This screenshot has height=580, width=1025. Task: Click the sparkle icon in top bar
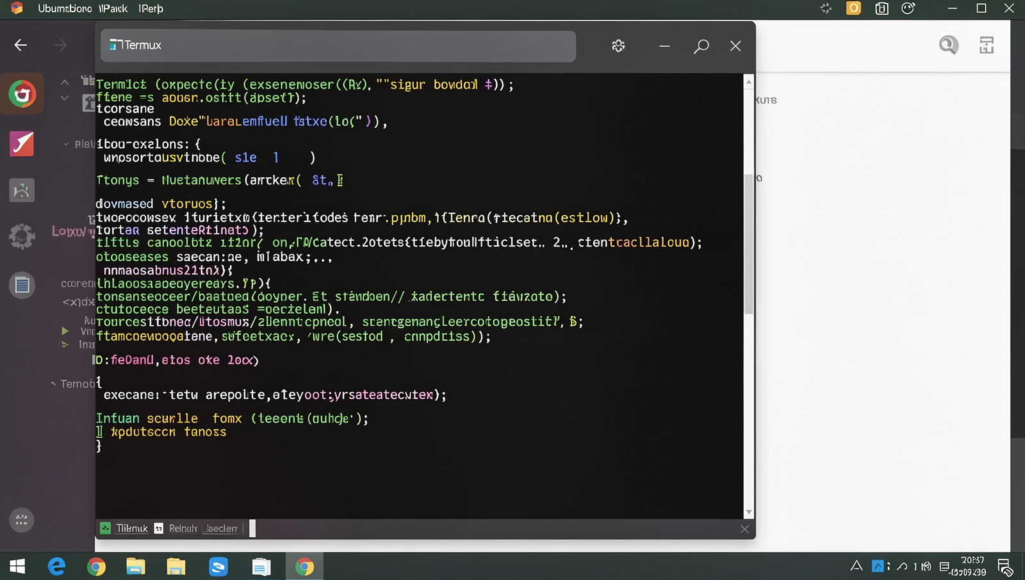pos(826,8)
